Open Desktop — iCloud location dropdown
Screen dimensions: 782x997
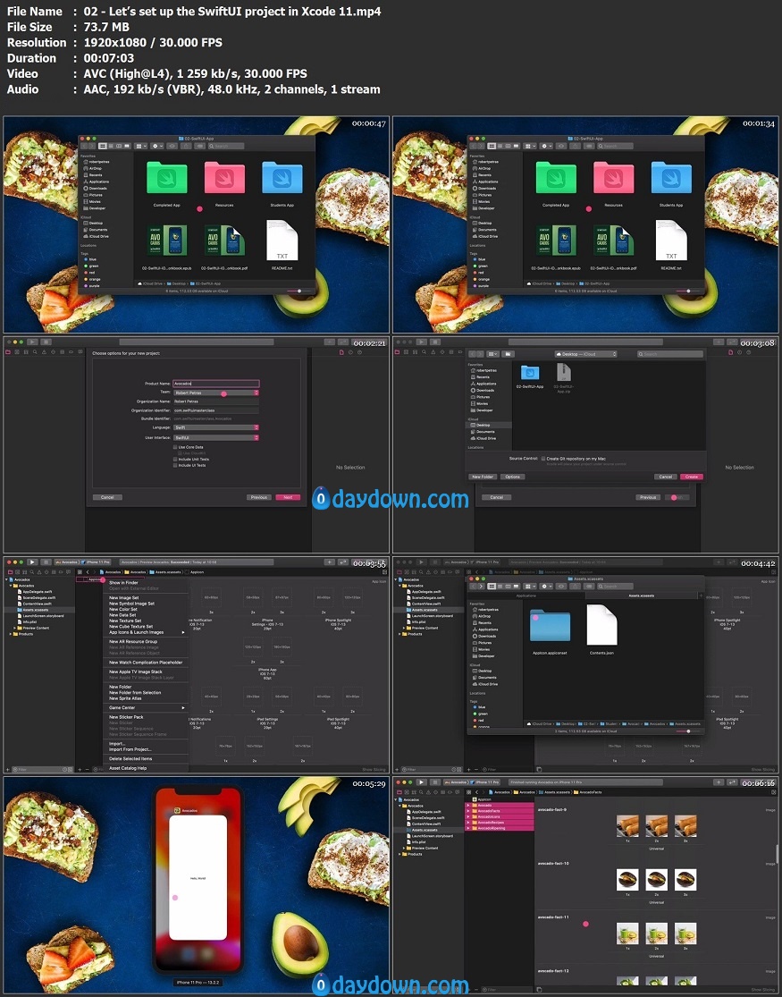pos(586,354)
